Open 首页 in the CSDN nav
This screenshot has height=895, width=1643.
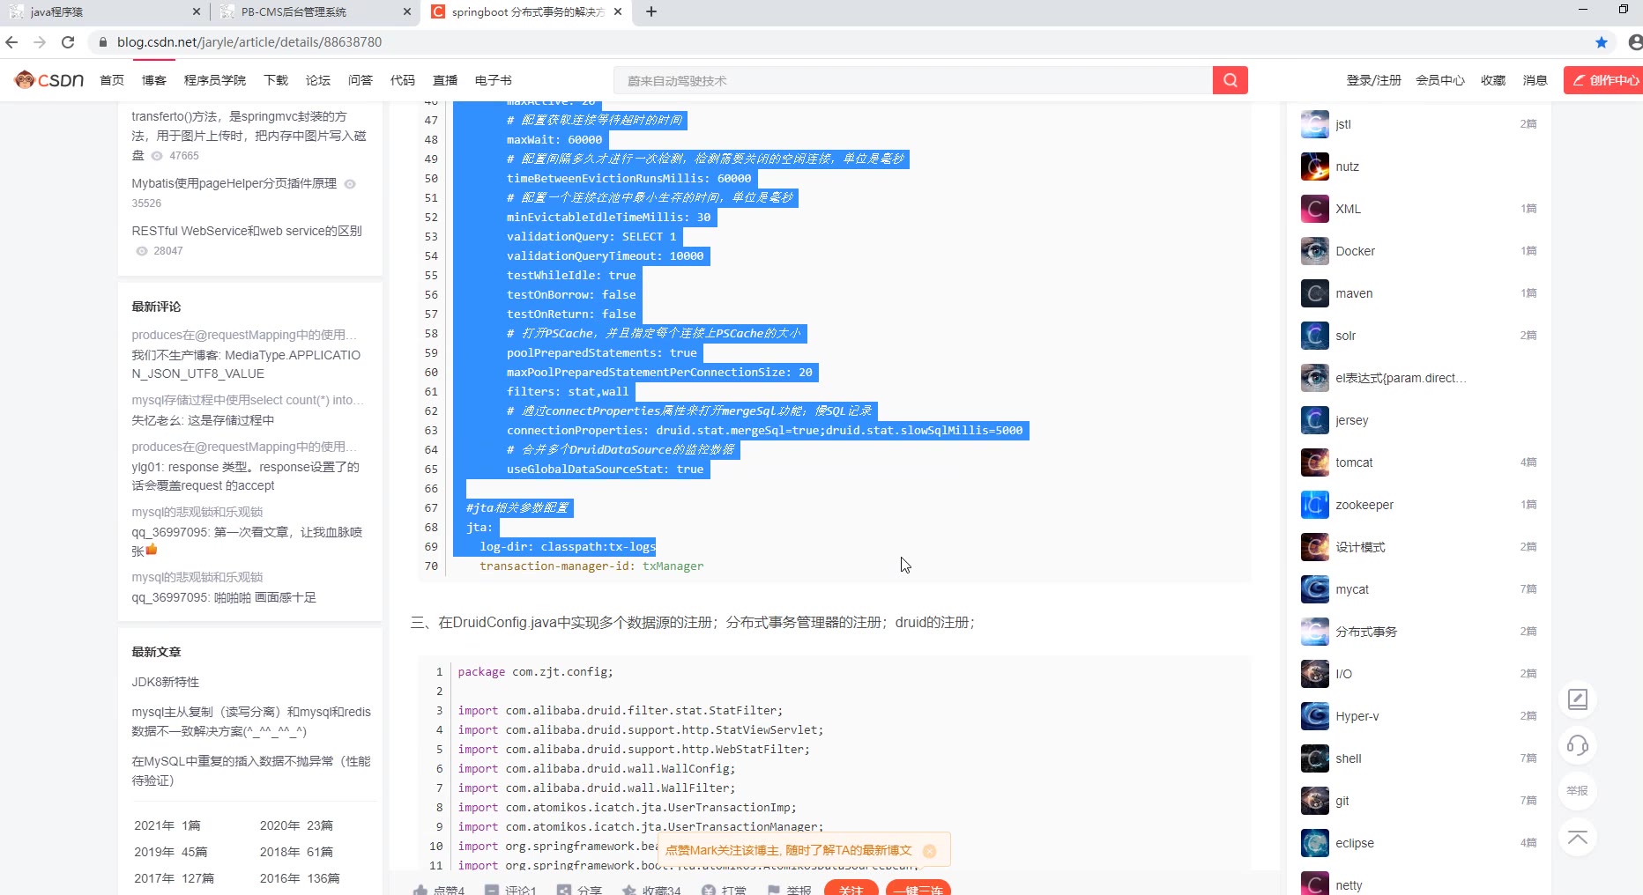click(x=112, y=80)
